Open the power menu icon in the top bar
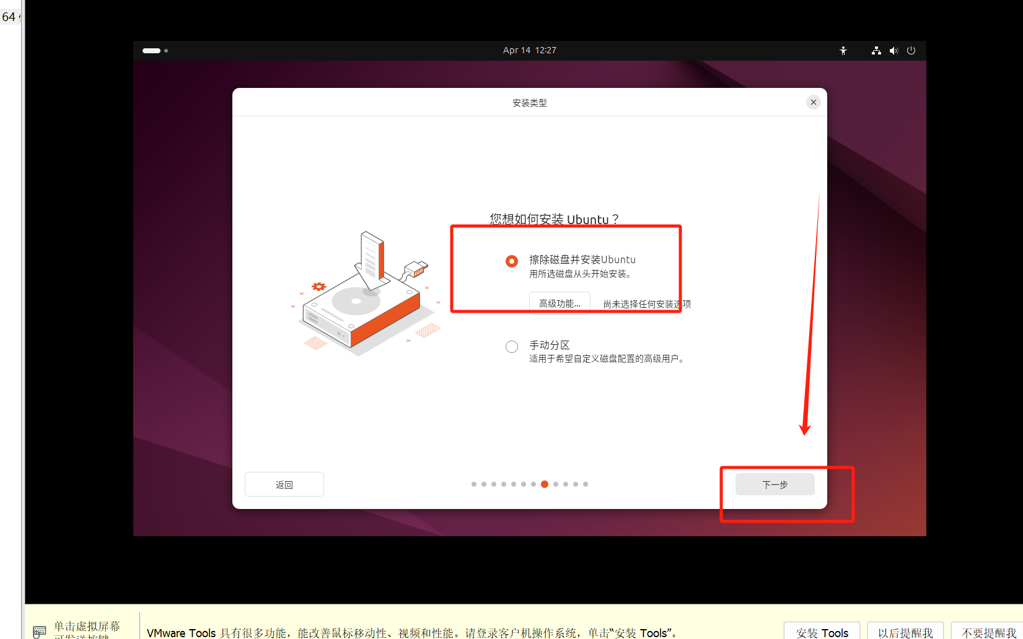The width and height of the screenshot is (1023, 639). (x=911, y=51)
